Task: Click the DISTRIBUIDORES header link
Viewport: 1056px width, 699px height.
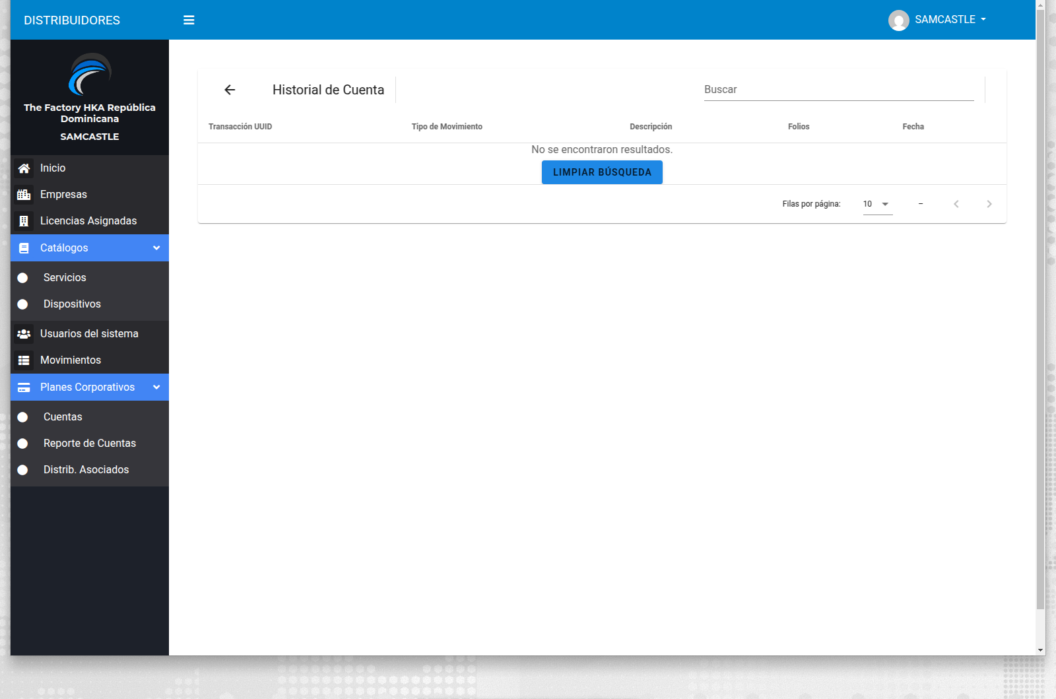Action: pyautogui.click(x=72, y=20)
